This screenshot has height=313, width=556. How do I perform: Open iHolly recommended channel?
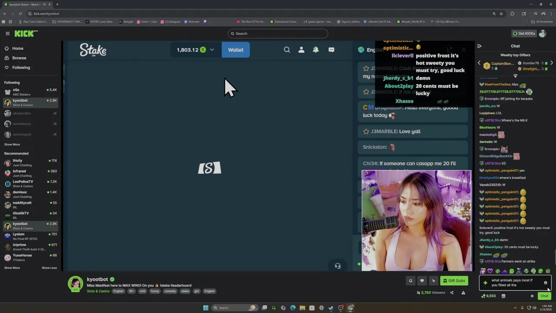pyautogui.click(x=30, y=163)
